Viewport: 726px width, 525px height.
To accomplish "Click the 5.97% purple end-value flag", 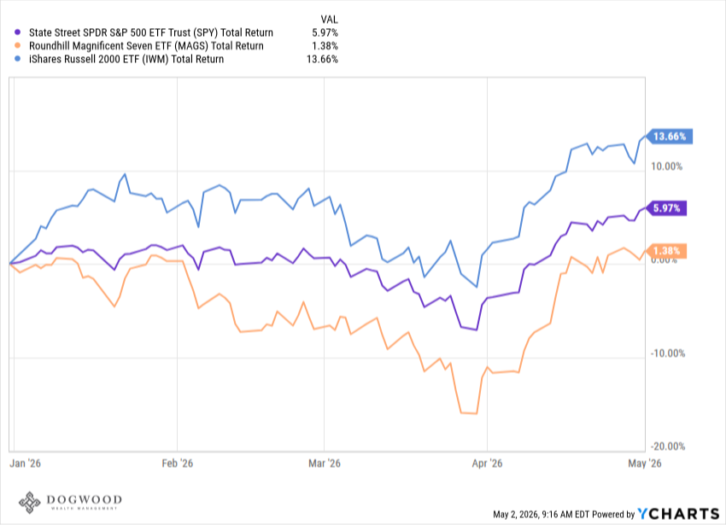I will [666, 208].
